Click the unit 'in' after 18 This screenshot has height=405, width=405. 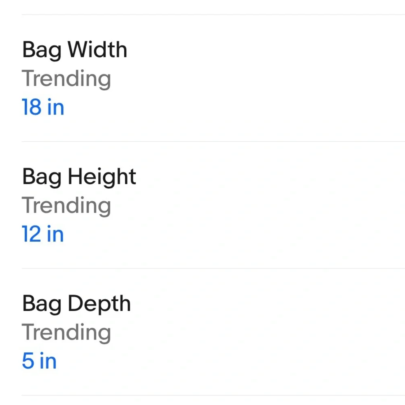[56, 107]
